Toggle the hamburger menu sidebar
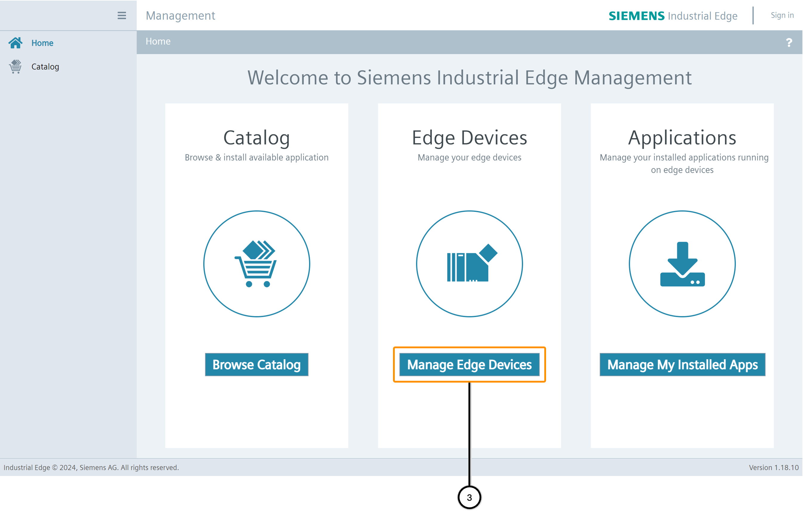 click(122, 15)
